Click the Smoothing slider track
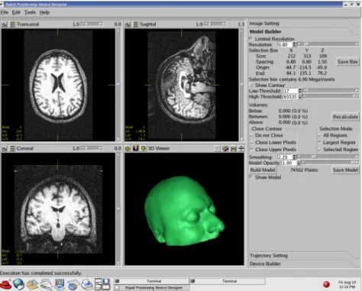Screen dimensions: 362x291 (328, 157)
